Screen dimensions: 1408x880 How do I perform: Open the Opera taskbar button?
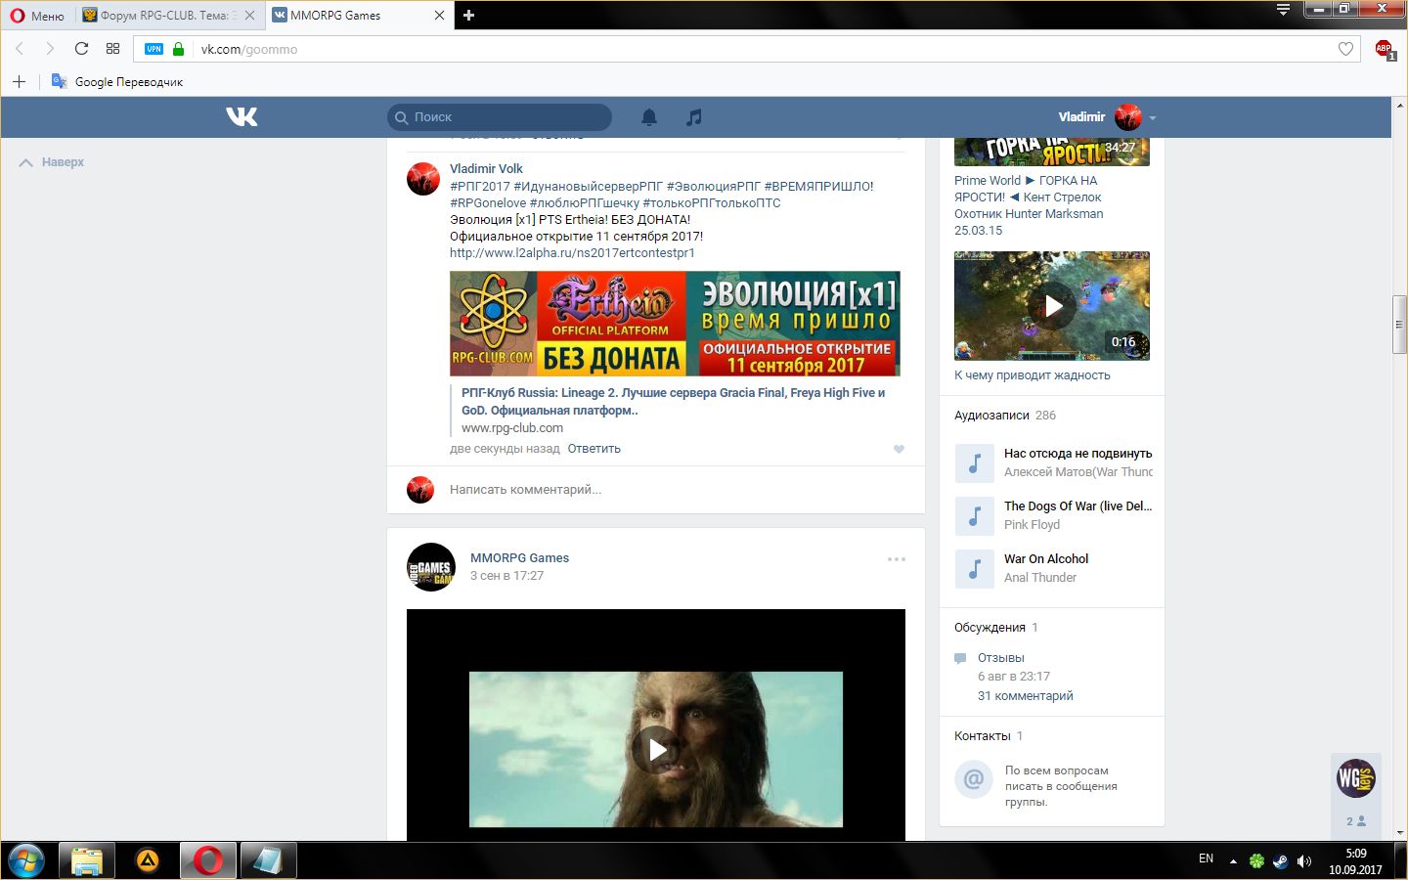207,860
